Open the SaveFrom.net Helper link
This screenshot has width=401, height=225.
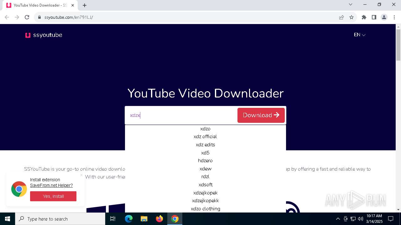point(51,185)
